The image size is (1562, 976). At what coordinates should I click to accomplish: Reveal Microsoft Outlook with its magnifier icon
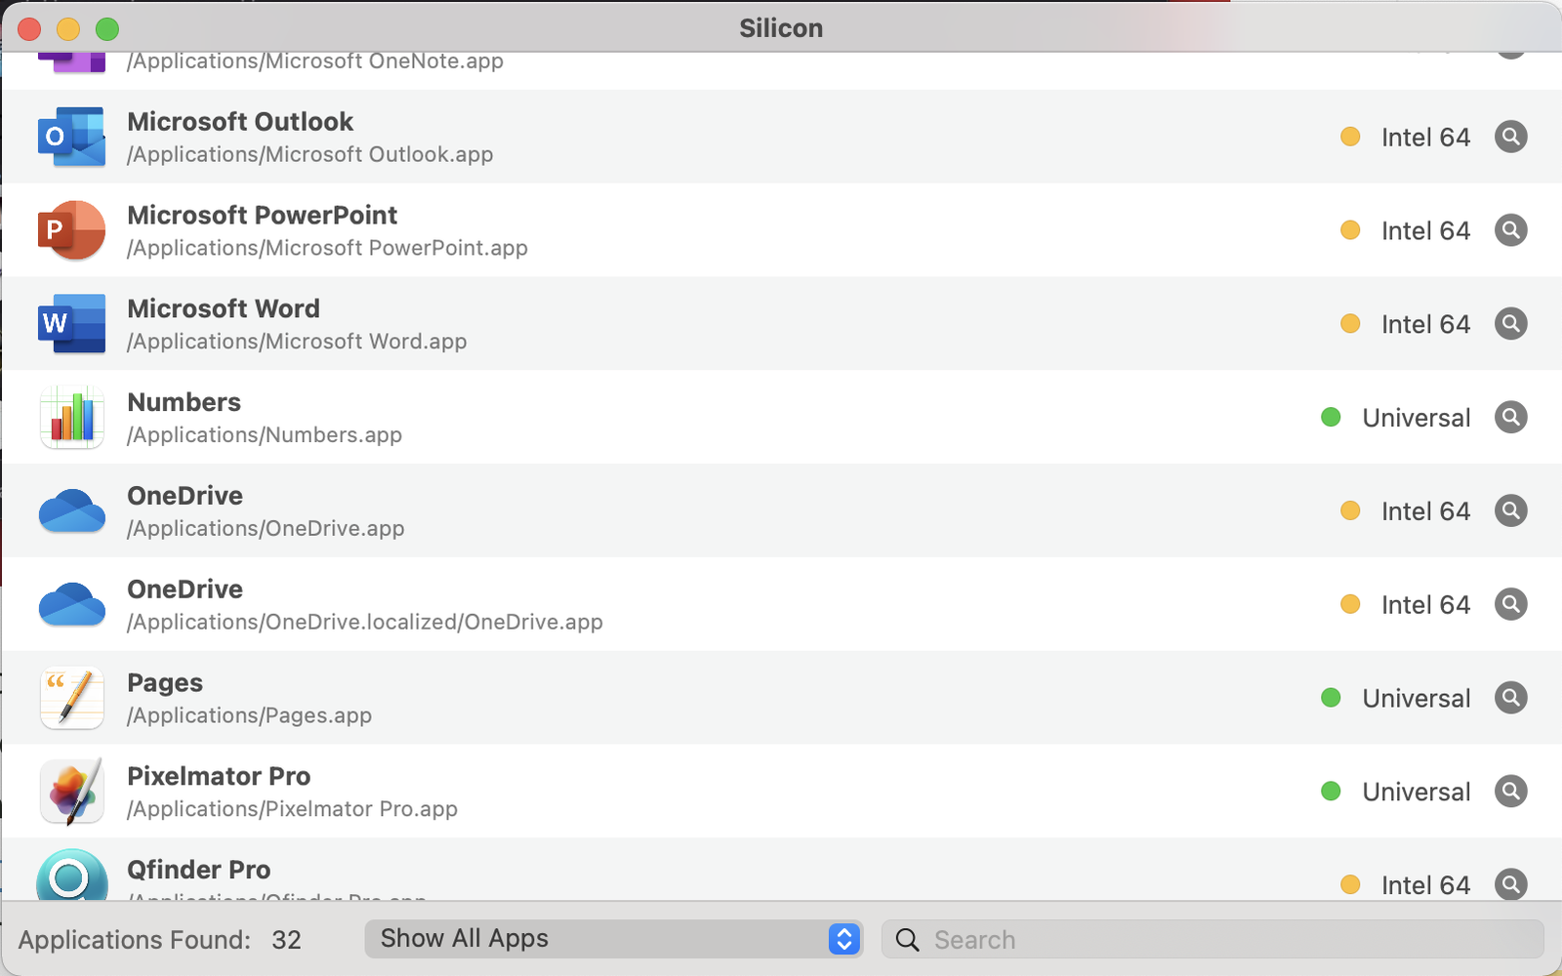(1510, 137)
